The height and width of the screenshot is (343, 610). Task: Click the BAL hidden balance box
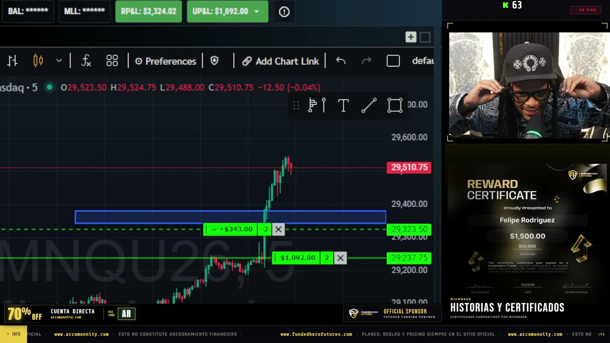[x=28, y=11]
